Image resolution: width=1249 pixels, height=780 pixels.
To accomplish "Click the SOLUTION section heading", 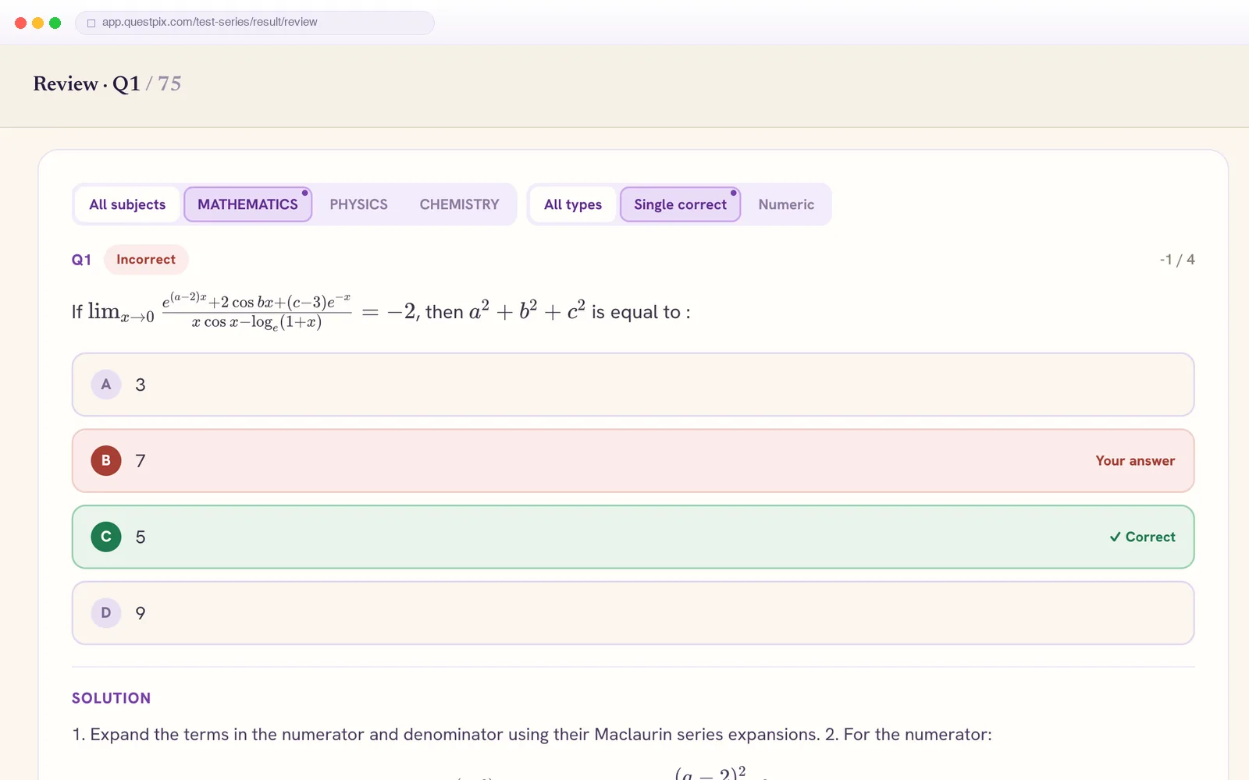I will click(x=111, y=698).
